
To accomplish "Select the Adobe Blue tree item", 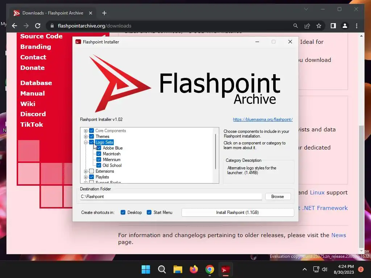I will pos(113,148).
